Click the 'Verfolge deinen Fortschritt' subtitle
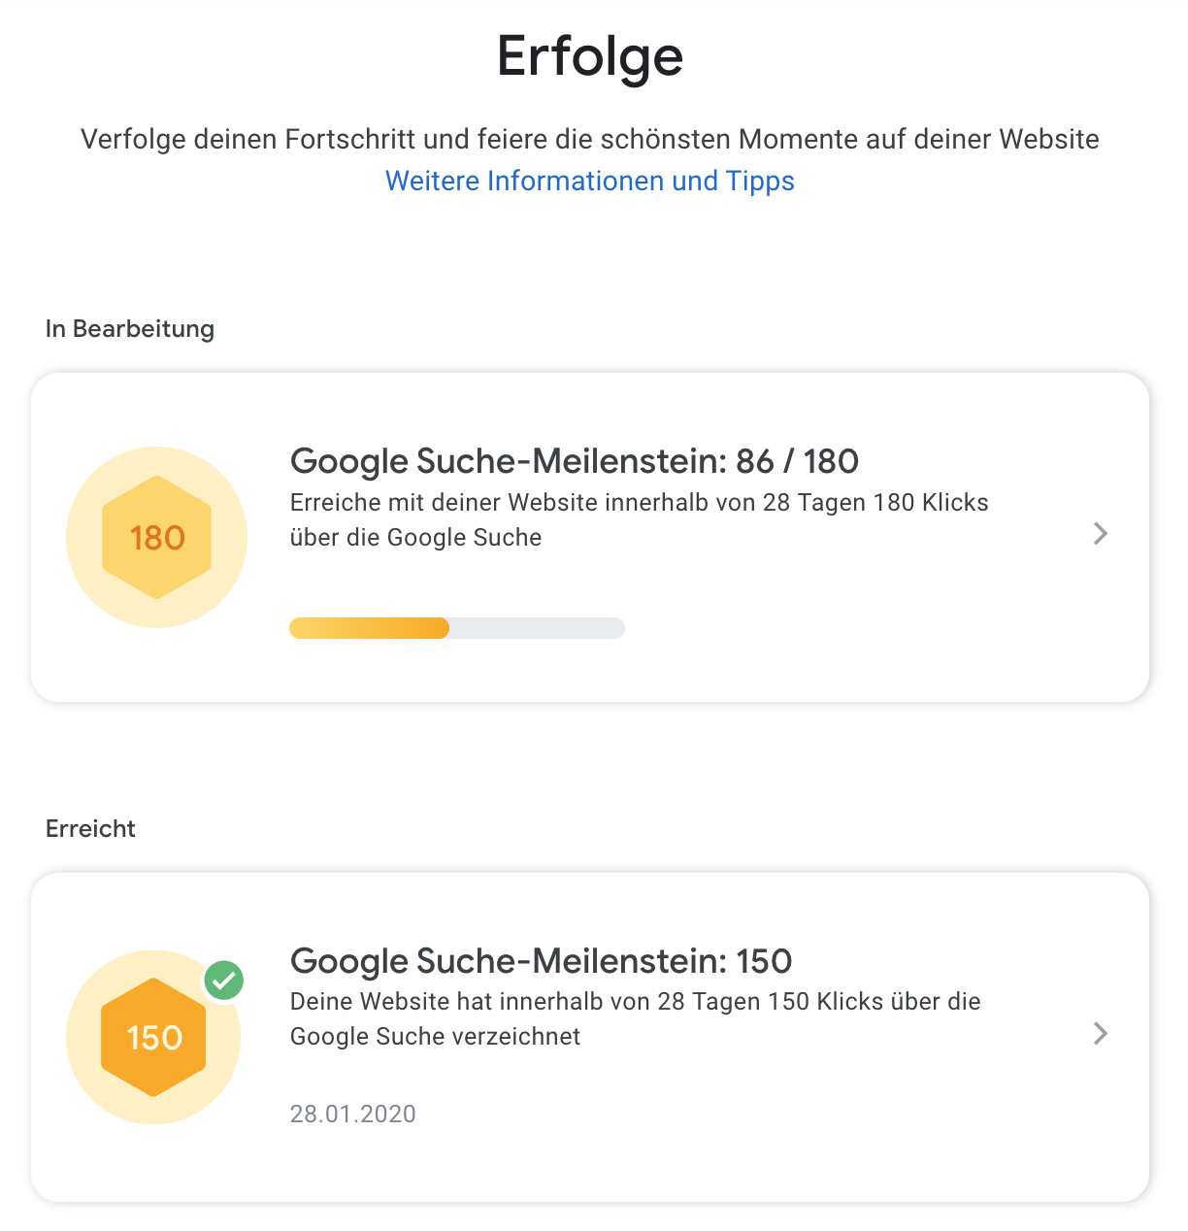Screen dimensions: 1188x1231 589,139
